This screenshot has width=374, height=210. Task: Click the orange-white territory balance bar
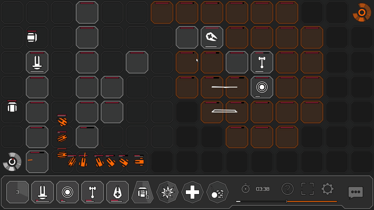[287, 201]
